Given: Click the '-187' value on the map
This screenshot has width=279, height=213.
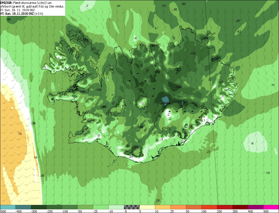Looking at the screenshot, I should (x=193, y=53).
